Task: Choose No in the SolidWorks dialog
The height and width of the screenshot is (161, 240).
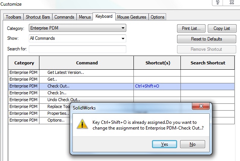Action: point(192,144)
